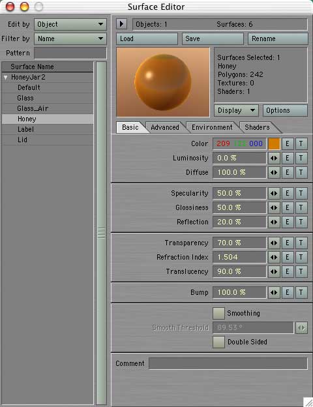Click the Rename button

tap(278, 38)
